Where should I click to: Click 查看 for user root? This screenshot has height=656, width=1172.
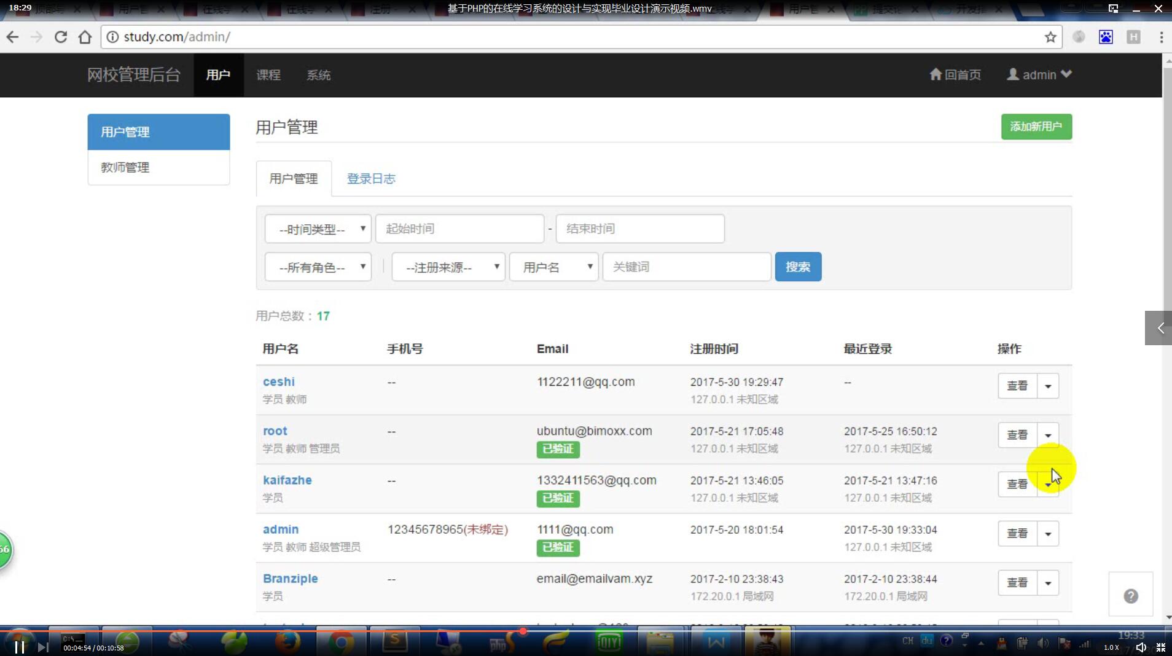coord(1017,435)
